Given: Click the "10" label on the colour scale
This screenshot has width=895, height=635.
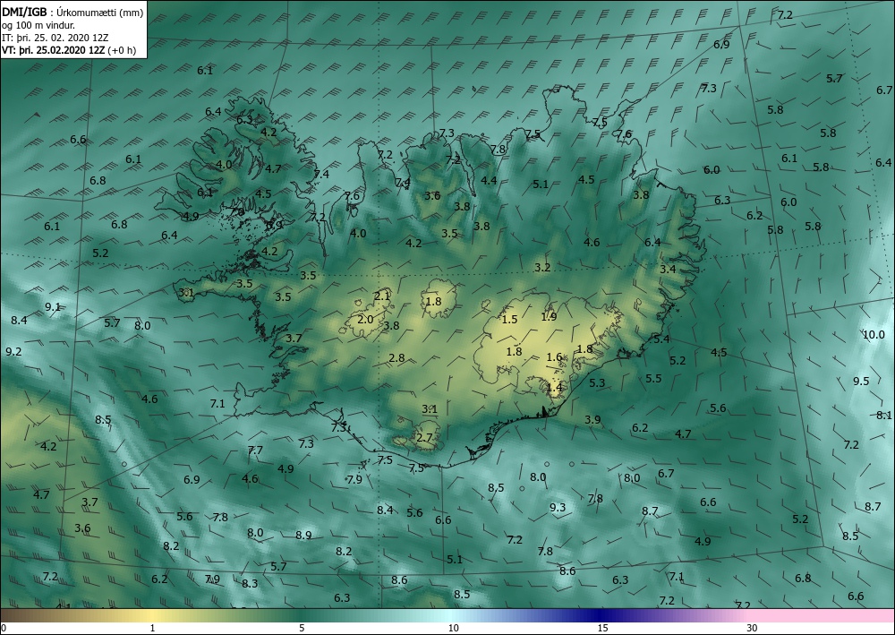Looking at the screenshot, I should (453, 629).
